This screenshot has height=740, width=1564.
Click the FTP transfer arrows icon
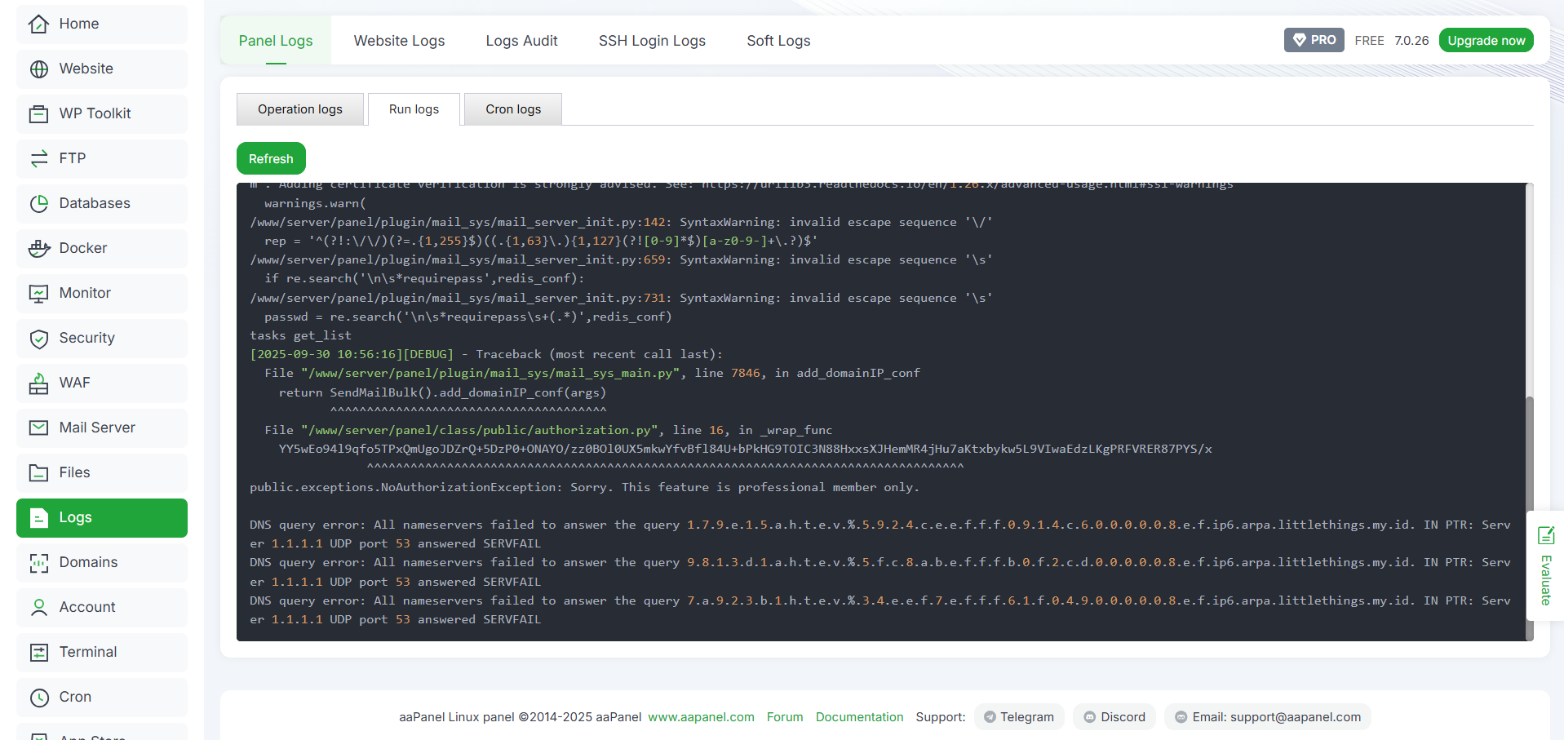(x=38, y=158)
